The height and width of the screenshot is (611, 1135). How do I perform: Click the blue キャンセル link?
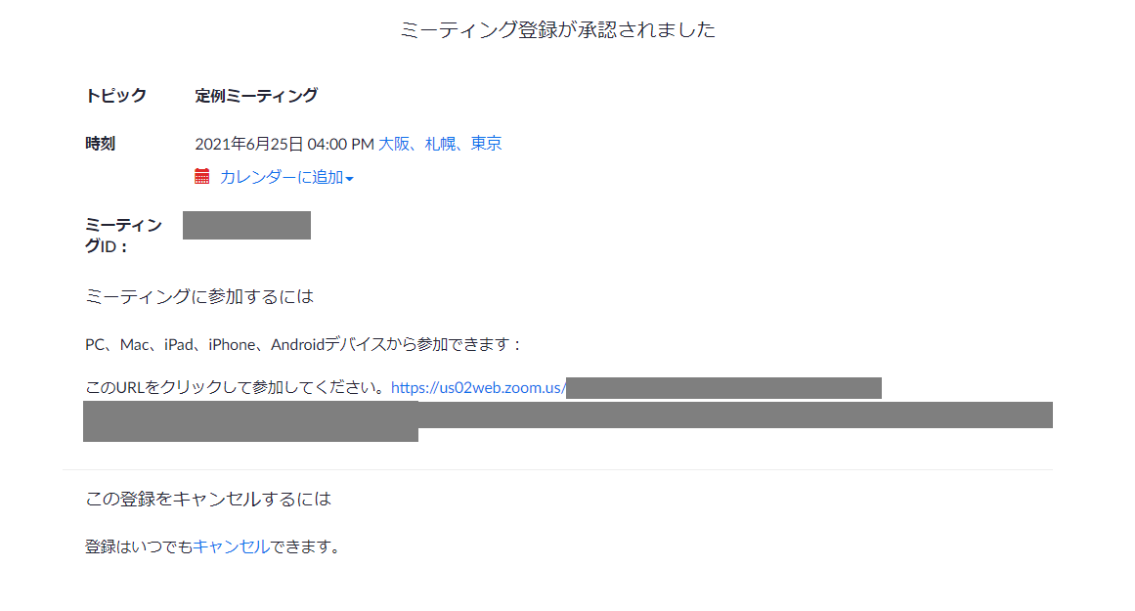[231, 546]
